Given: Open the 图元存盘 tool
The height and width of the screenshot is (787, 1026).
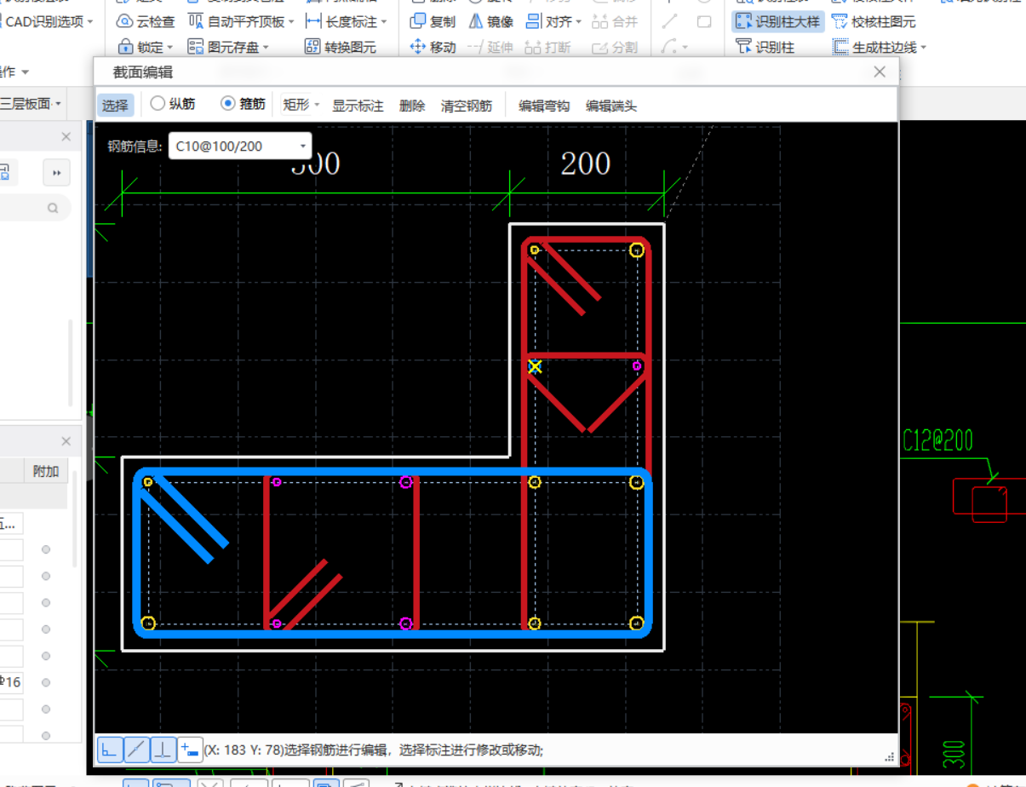Looking at the screenshot, I should pyautogui.click(x=228, y=48).
